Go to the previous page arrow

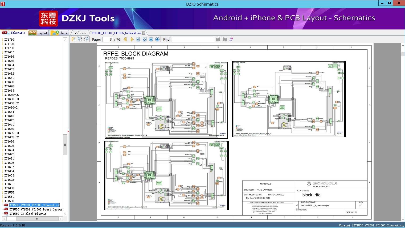[125, 39]
